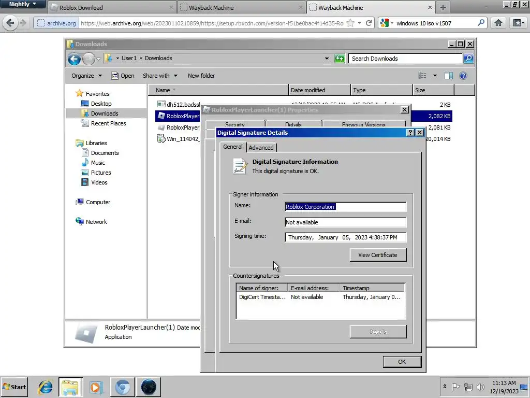Open the browser home page
Screen dimensions: 530x398
point(498,23)
